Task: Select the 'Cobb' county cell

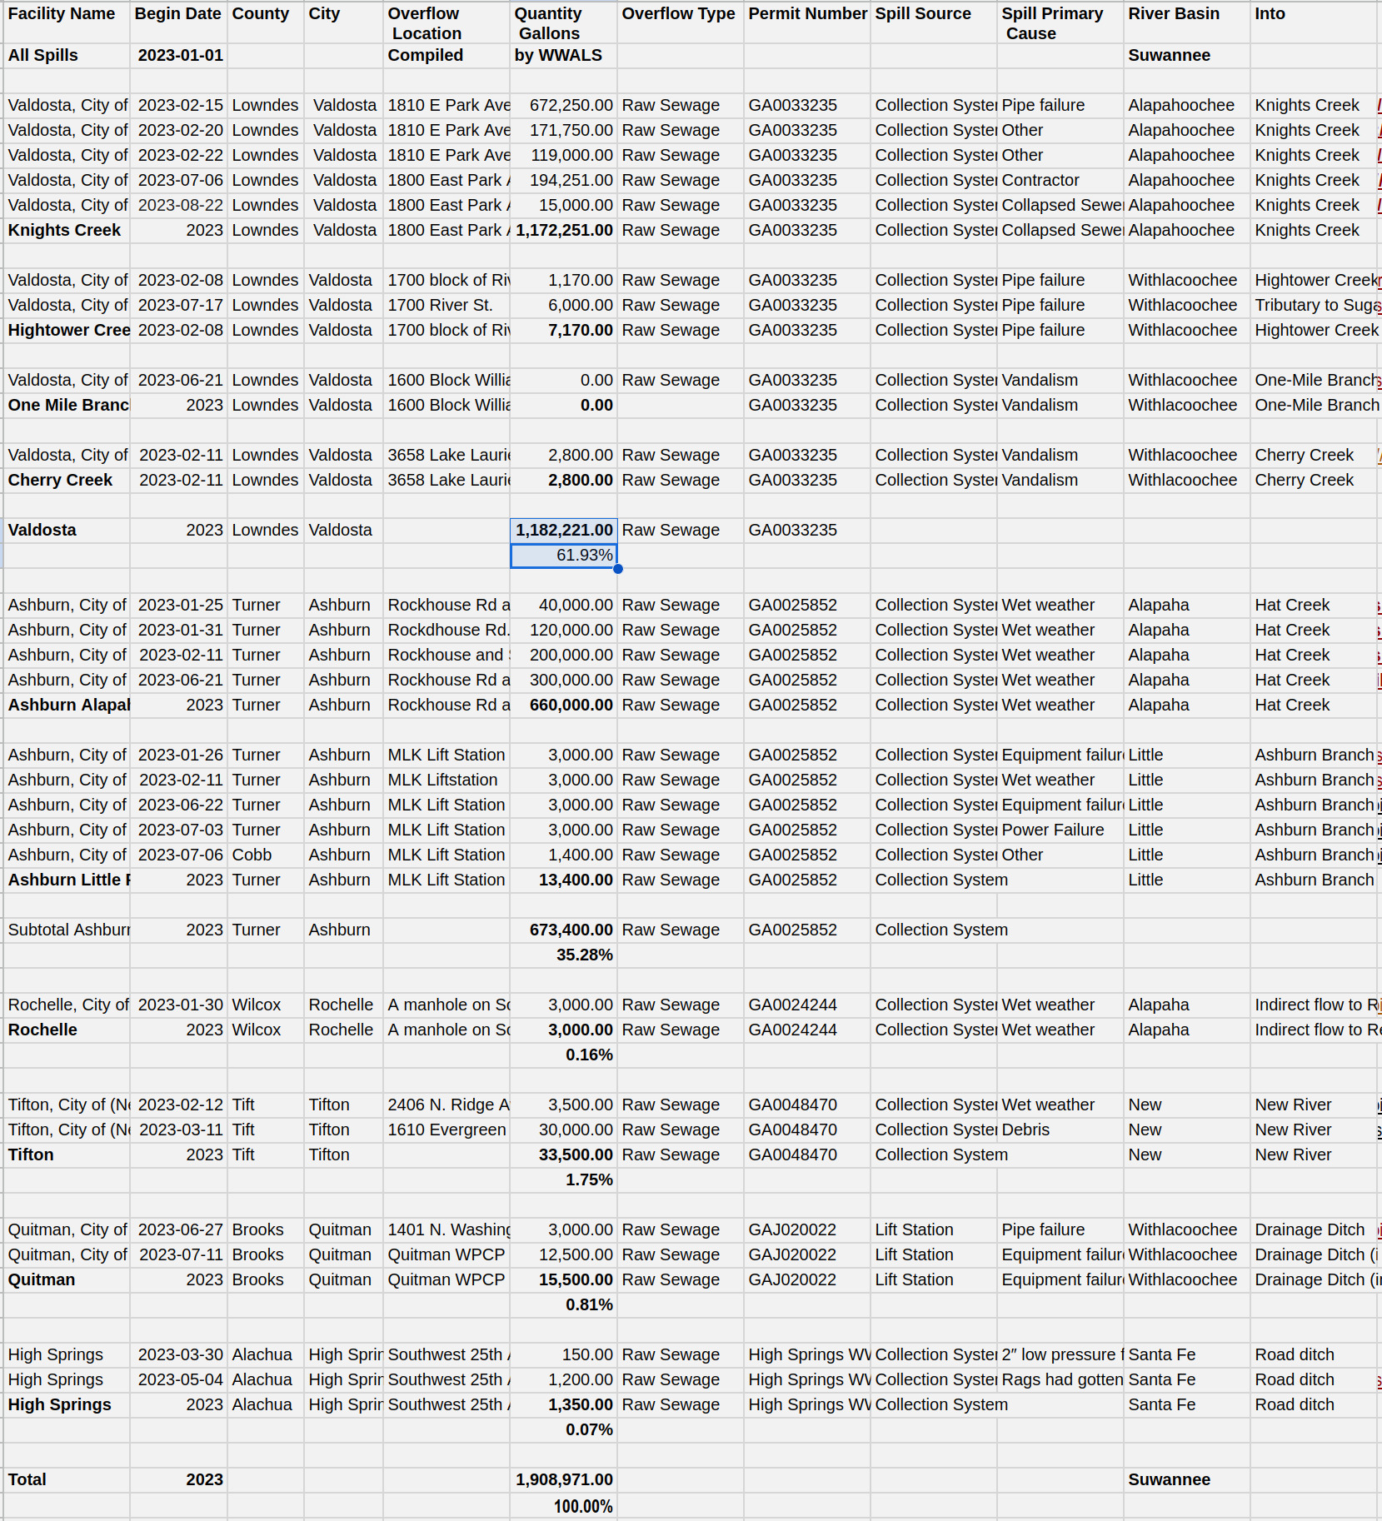Action: click(x=266, y=855)
